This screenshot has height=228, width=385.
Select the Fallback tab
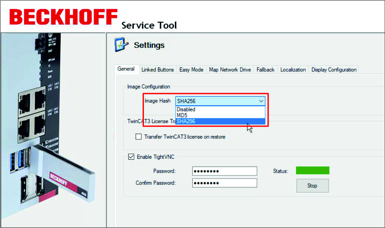[x=266, y=70]
